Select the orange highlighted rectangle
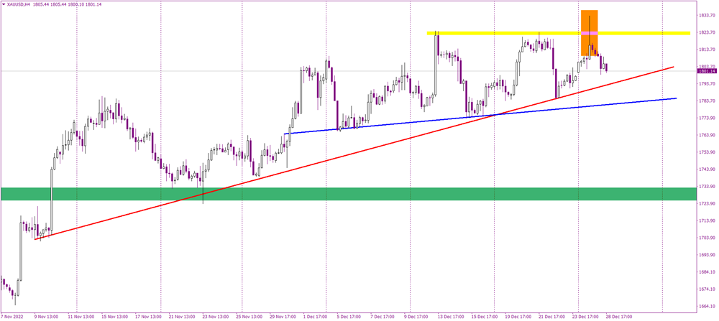This screenshot has width=719, height=321. click(x=590, y=33)
